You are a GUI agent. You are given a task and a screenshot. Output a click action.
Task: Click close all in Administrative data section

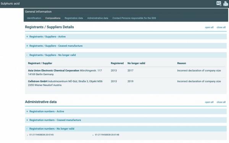(221, 102)
